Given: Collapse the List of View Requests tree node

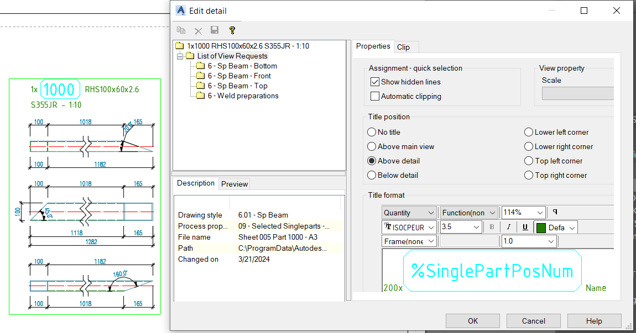Looking at the screenshot, I should click(x=180, y=56).
